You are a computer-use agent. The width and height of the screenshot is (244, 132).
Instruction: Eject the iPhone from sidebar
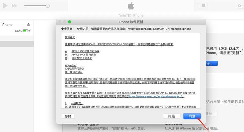tap(28, 24)
